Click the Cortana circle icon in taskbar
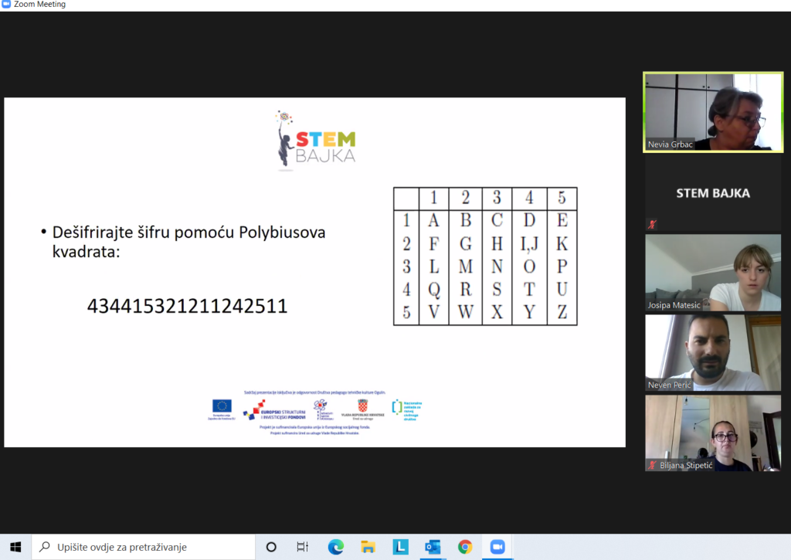 [271, 547]
